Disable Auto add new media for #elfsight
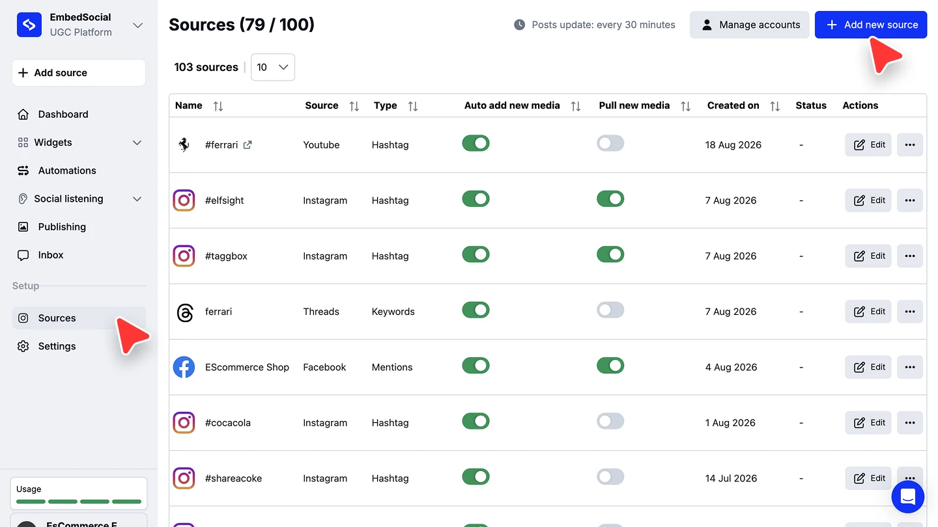Screen dimensions: 938x527 click(x=476, y=199)
